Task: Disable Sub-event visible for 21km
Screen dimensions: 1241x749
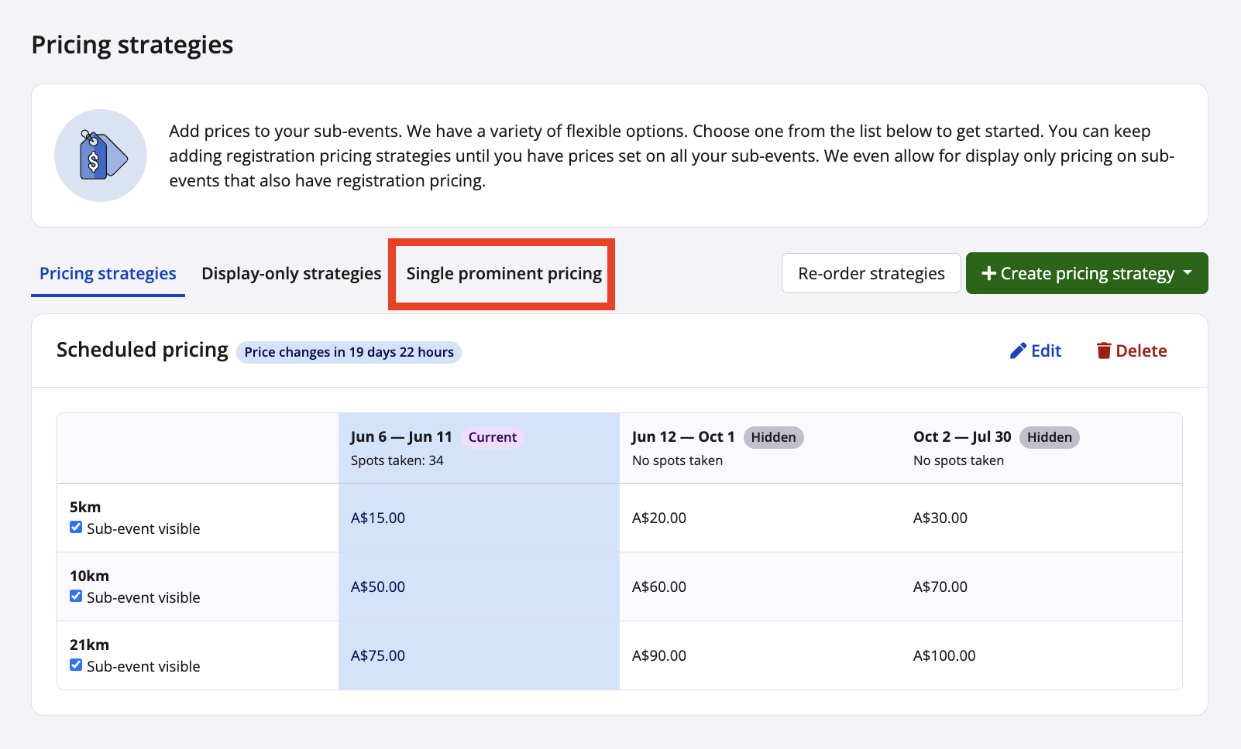Action: (x=76, y=665)
